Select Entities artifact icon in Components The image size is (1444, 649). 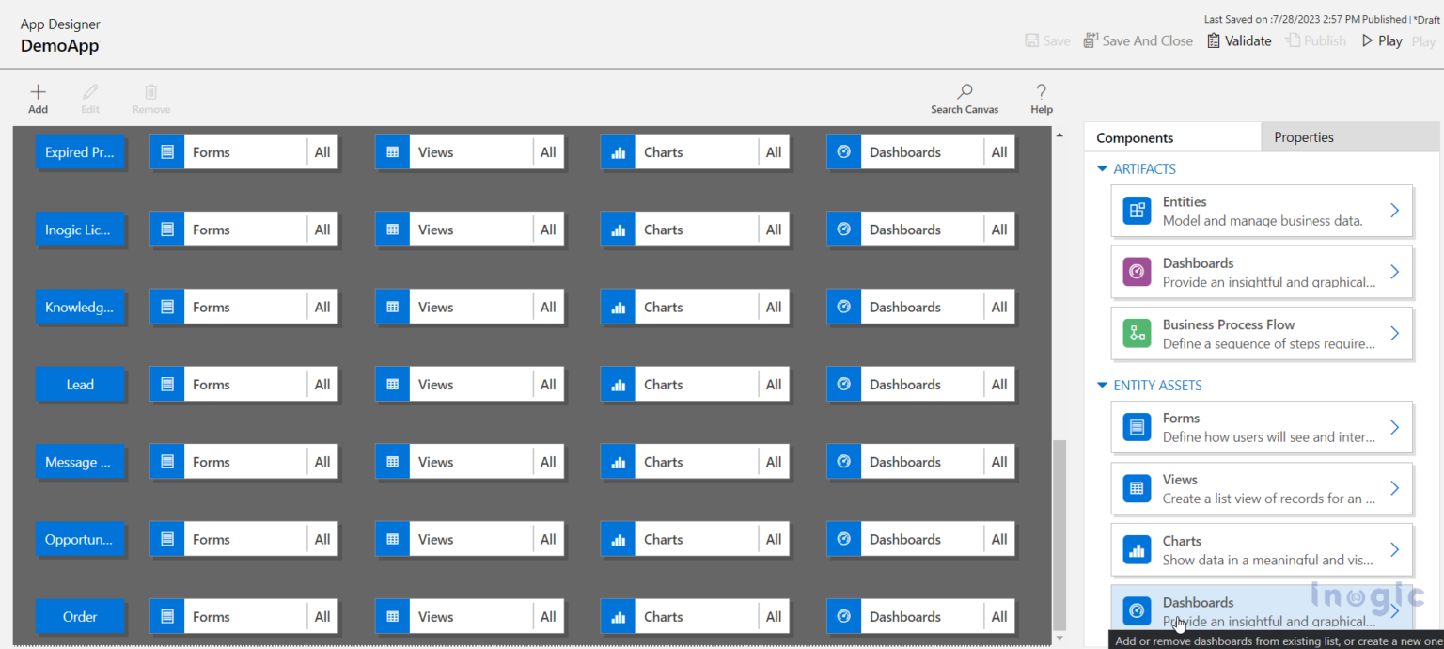1137,211
